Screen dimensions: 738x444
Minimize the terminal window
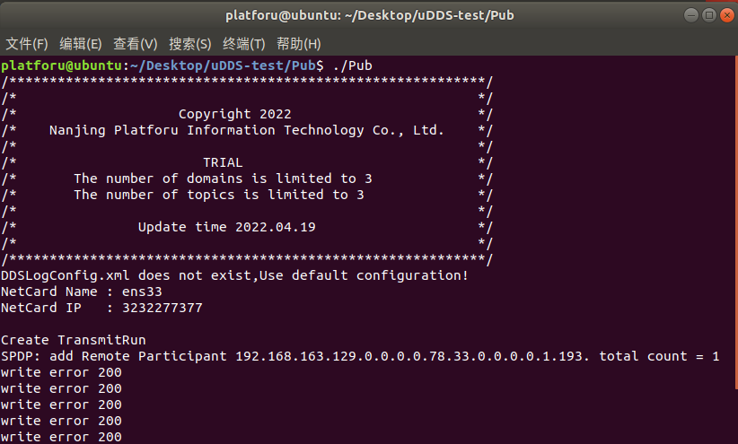691,15
